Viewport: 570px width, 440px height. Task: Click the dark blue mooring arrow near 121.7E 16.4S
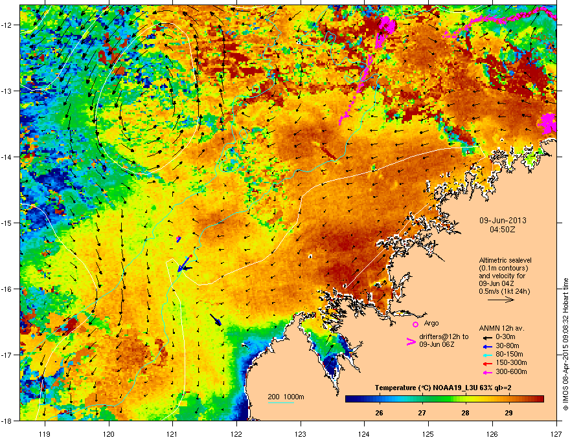(216, 320)
